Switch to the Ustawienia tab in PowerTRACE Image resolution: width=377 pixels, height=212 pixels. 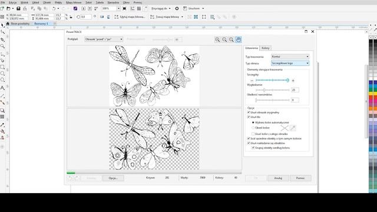[252, 48]
